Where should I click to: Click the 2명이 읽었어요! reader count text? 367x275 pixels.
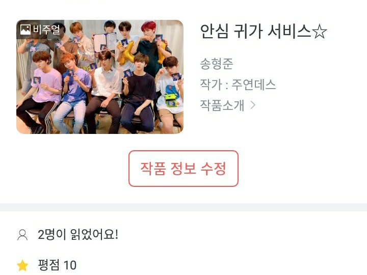point(78,234)
